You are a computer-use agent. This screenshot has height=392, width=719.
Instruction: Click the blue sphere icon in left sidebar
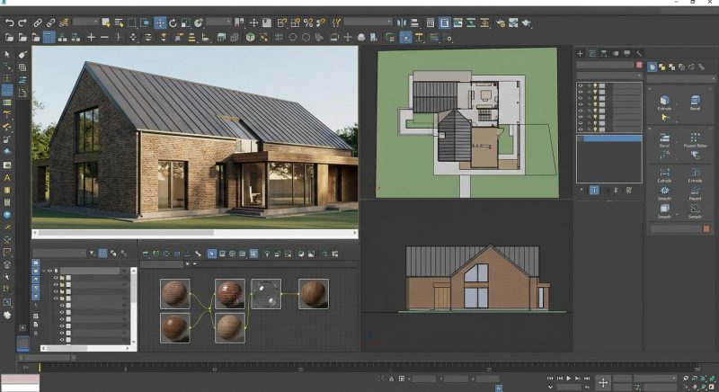coord(7,214)
